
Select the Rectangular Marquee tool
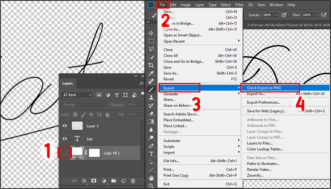click(x=151, y=41)
